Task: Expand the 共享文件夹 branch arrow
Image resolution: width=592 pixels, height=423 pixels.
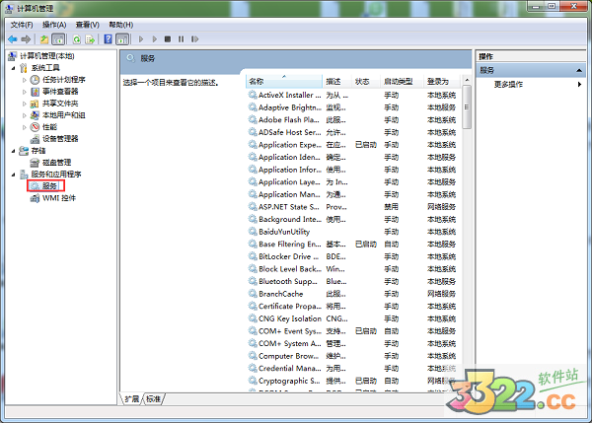Action: 25,103
